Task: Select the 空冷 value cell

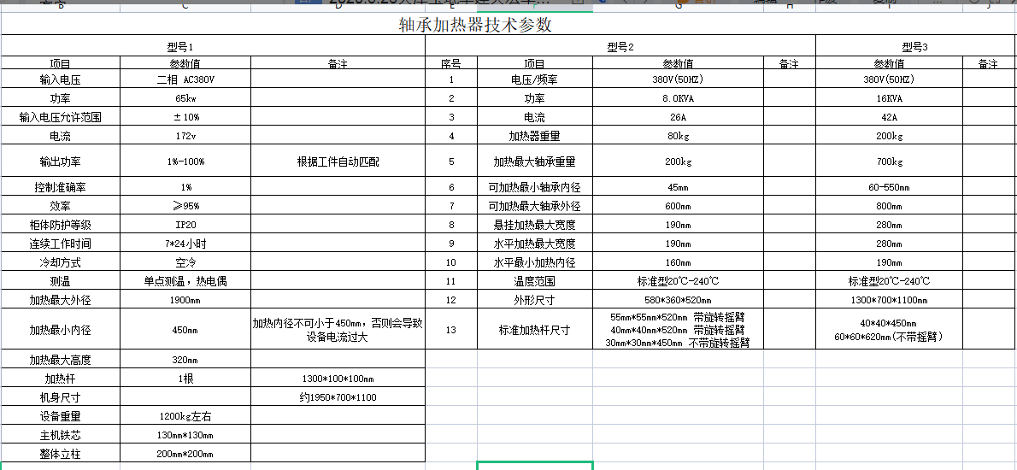Action: coord(185,262)
